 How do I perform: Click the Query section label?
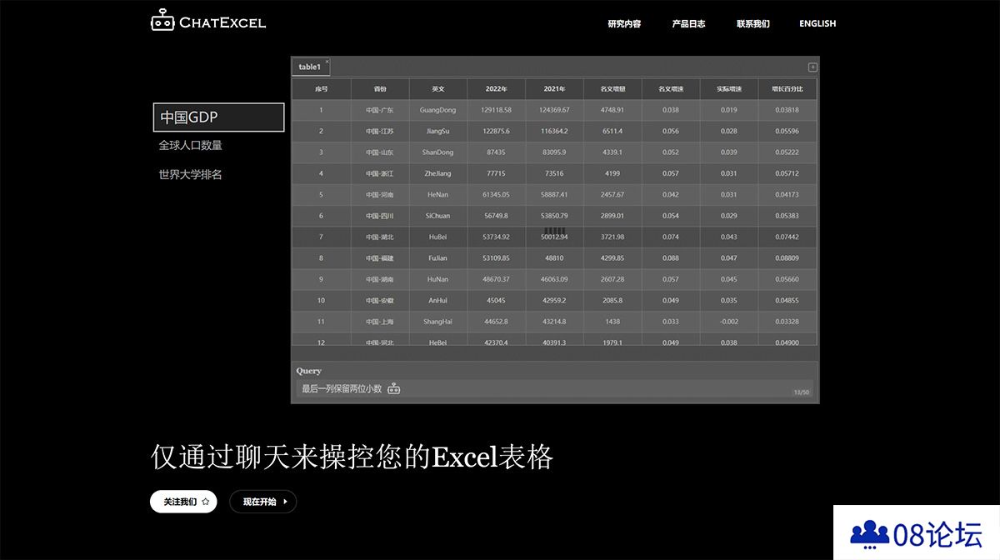pos(308,371)
